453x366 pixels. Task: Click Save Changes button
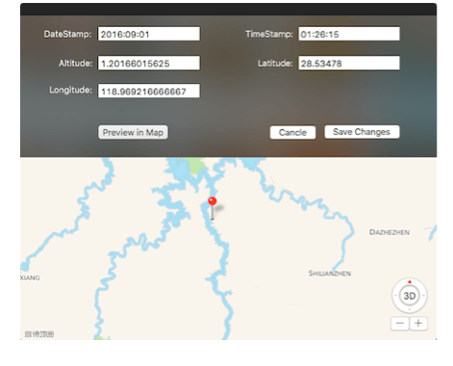pos(362,132)
